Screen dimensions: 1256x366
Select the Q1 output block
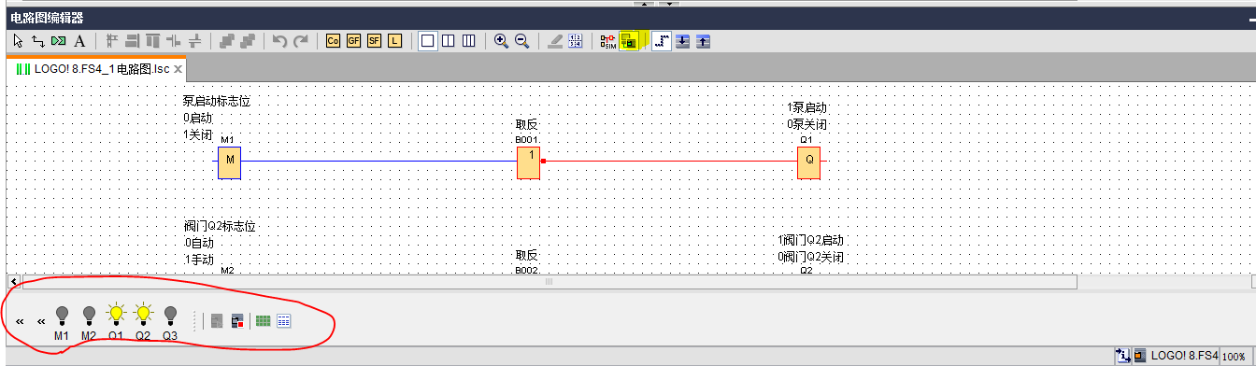pyautogui.click(x=809, y=162)
